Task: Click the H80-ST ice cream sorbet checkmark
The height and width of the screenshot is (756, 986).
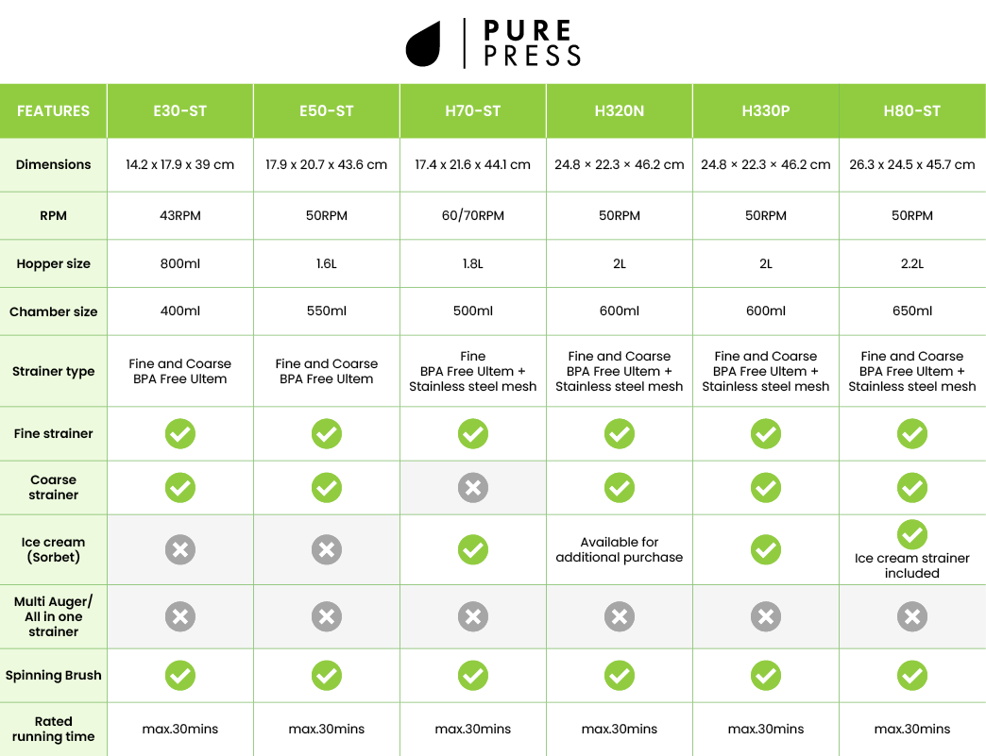Action: click(912, 535)
